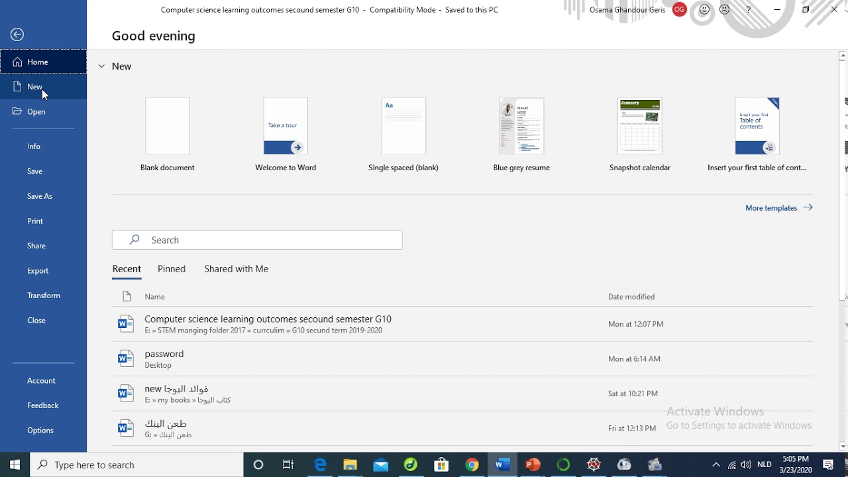Image resolution: width=848 pixels, height=477 pixels.
Task: Click the Open folder icon in sidebar
Action: [17, 111]
